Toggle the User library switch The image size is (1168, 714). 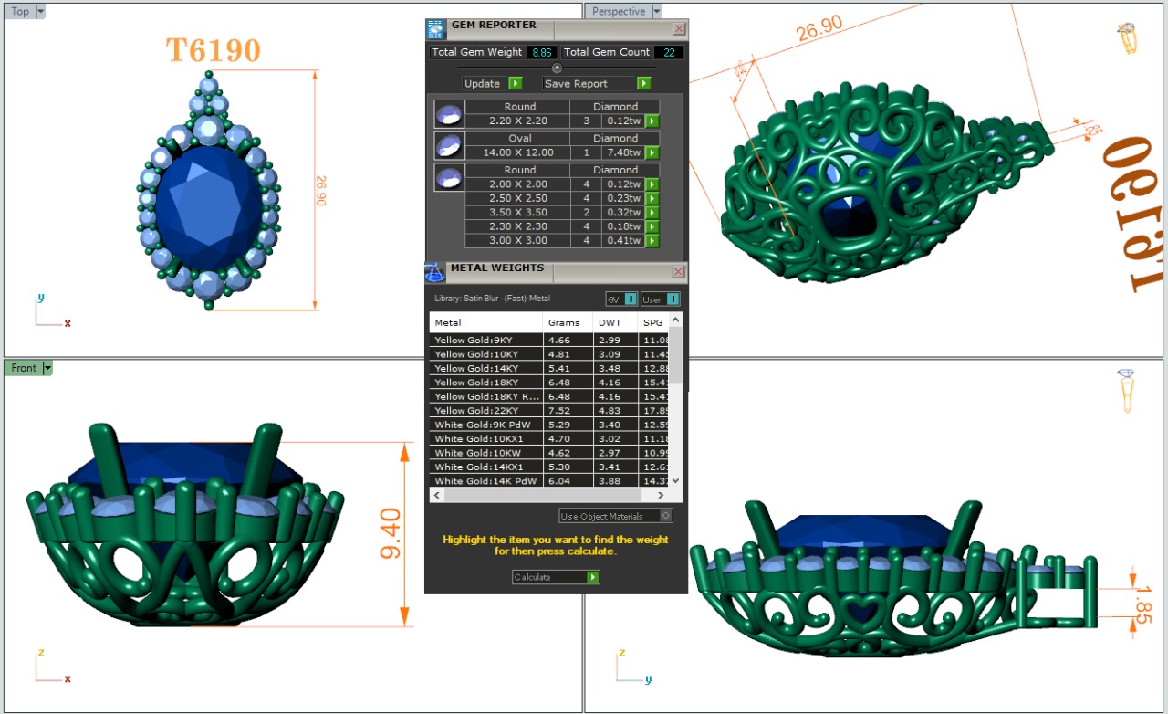[660, 299]
